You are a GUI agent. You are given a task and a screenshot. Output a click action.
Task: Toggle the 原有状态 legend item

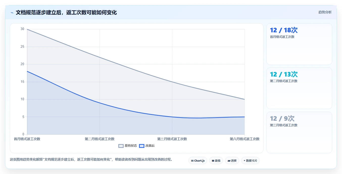[128, 146]
